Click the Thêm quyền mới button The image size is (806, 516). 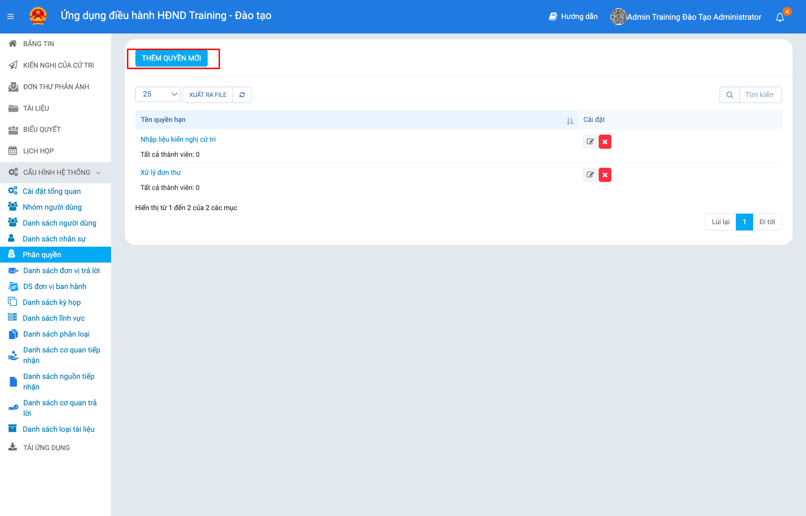[x=171, y=58]
